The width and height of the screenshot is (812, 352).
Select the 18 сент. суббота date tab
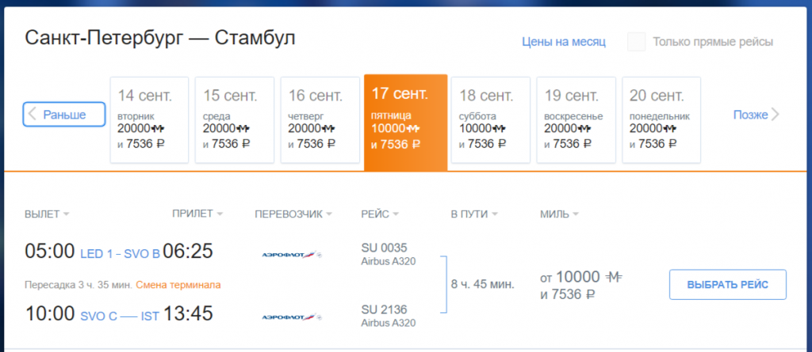[490, 120]
